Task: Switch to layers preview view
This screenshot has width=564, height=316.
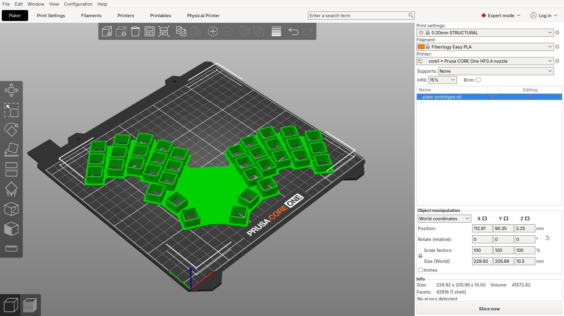Action: point(30,305)
